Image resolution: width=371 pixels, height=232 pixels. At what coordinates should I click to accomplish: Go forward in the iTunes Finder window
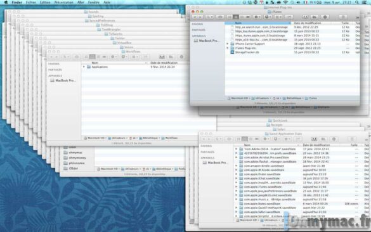[200, 17]
